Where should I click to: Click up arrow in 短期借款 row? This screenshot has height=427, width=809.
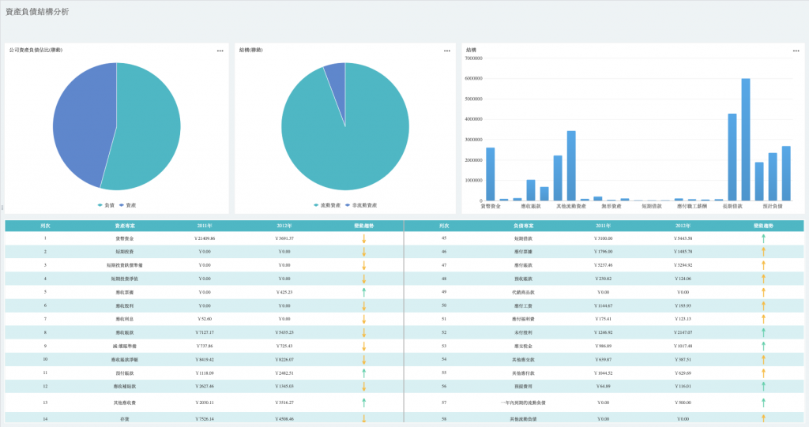(x=763, y=239)
